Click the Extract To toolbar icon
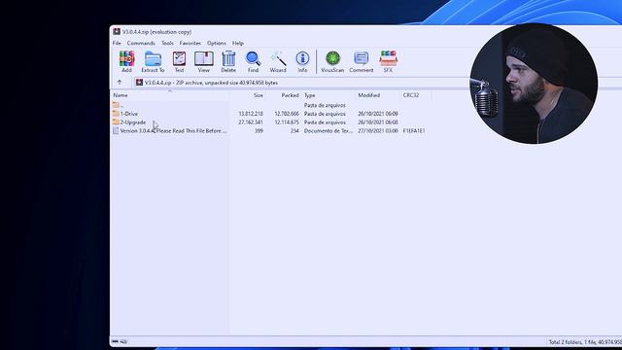Screen dimensions: 622x350 tap(153, 61)
